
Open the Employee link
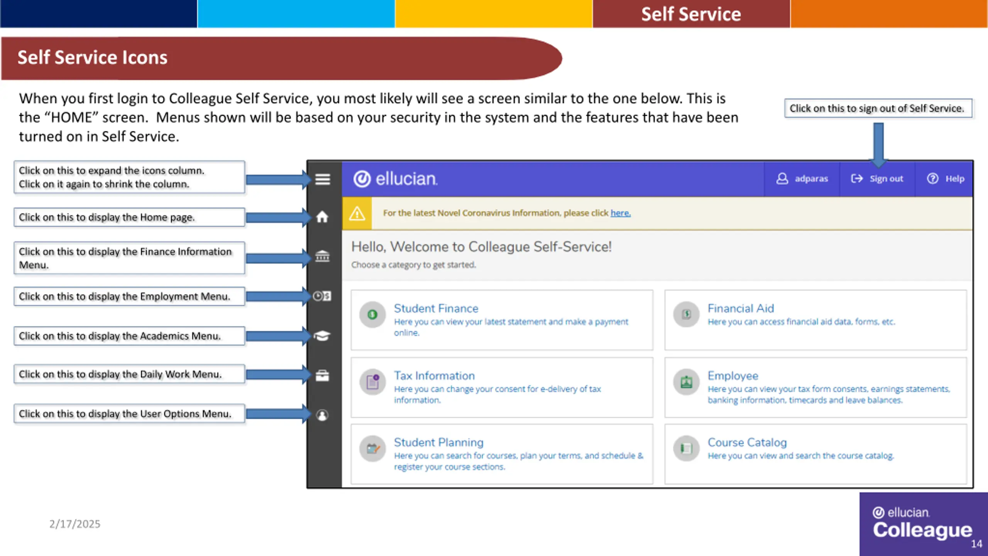tap(733, 375)
